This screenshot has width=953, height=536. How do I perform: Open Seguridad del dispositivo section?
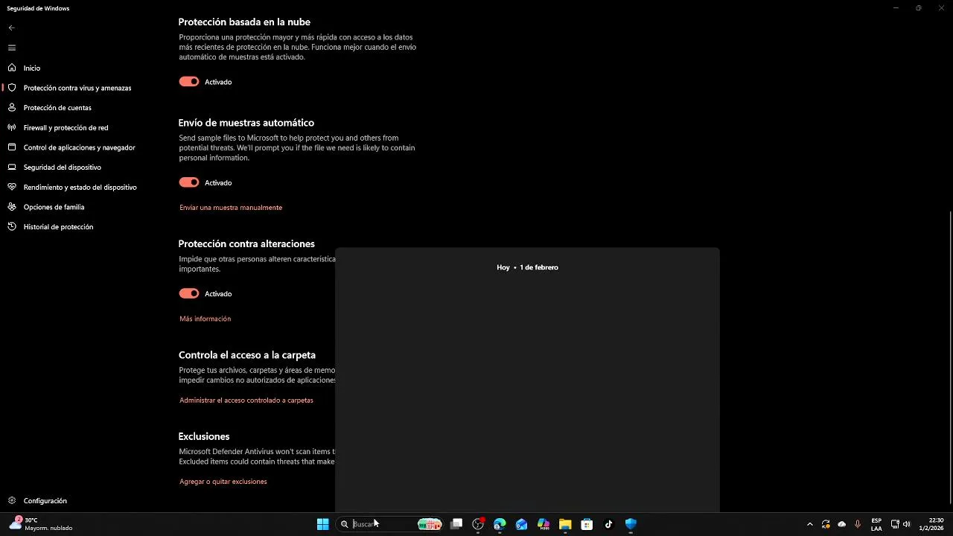tap(62, 167)
